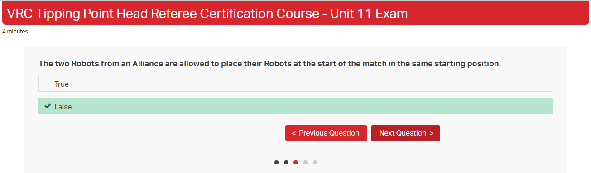591x173 pixels.
Task: Click the green checkmark icon beside False
Action: [47, 107]
